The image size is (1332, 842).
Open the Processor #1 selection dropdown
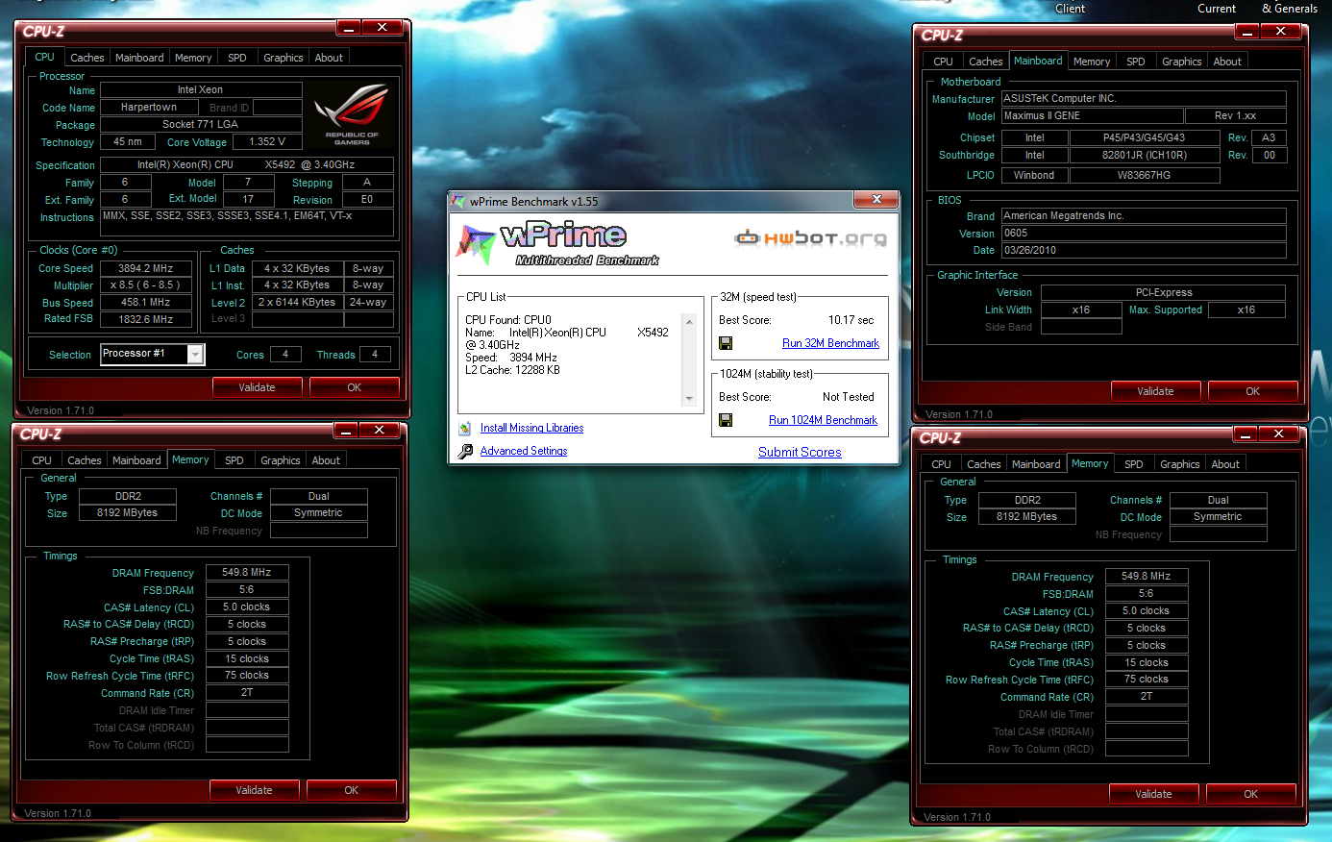pyautogui.click(x=195, y=355)
